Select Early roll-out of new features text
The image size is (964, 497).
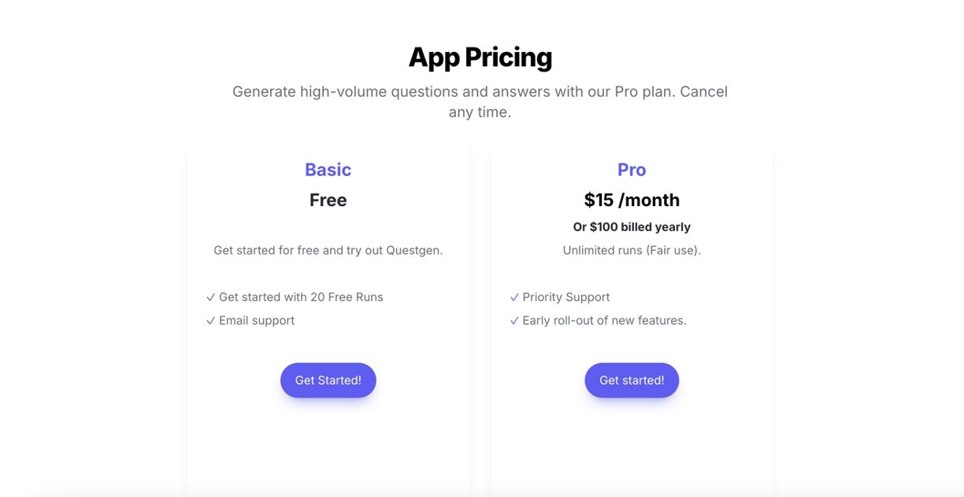point(604,321)
